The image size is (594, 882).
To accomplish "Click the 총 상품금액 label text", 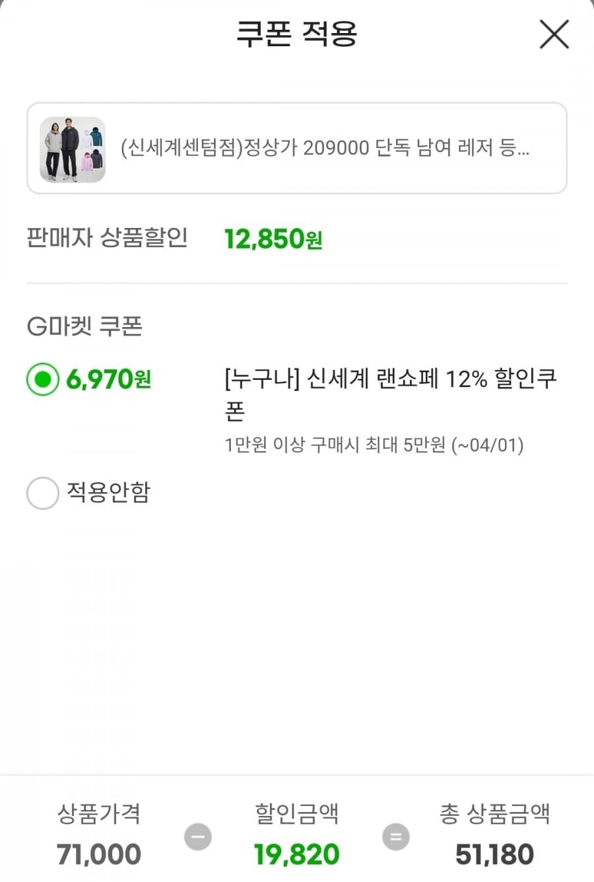I will tap(494, 813).
